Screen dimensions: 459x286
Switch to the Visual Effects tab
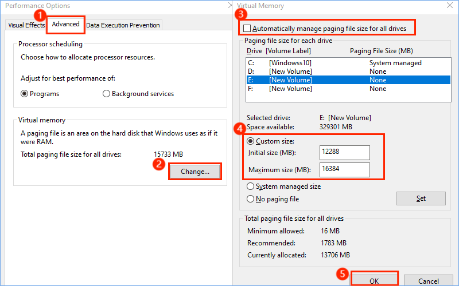pos(26,25)
